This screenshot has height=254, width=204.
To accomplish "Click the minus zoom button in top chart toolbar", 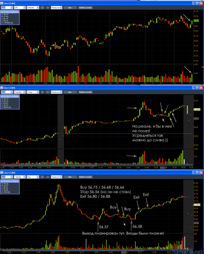I will point(48,8).
